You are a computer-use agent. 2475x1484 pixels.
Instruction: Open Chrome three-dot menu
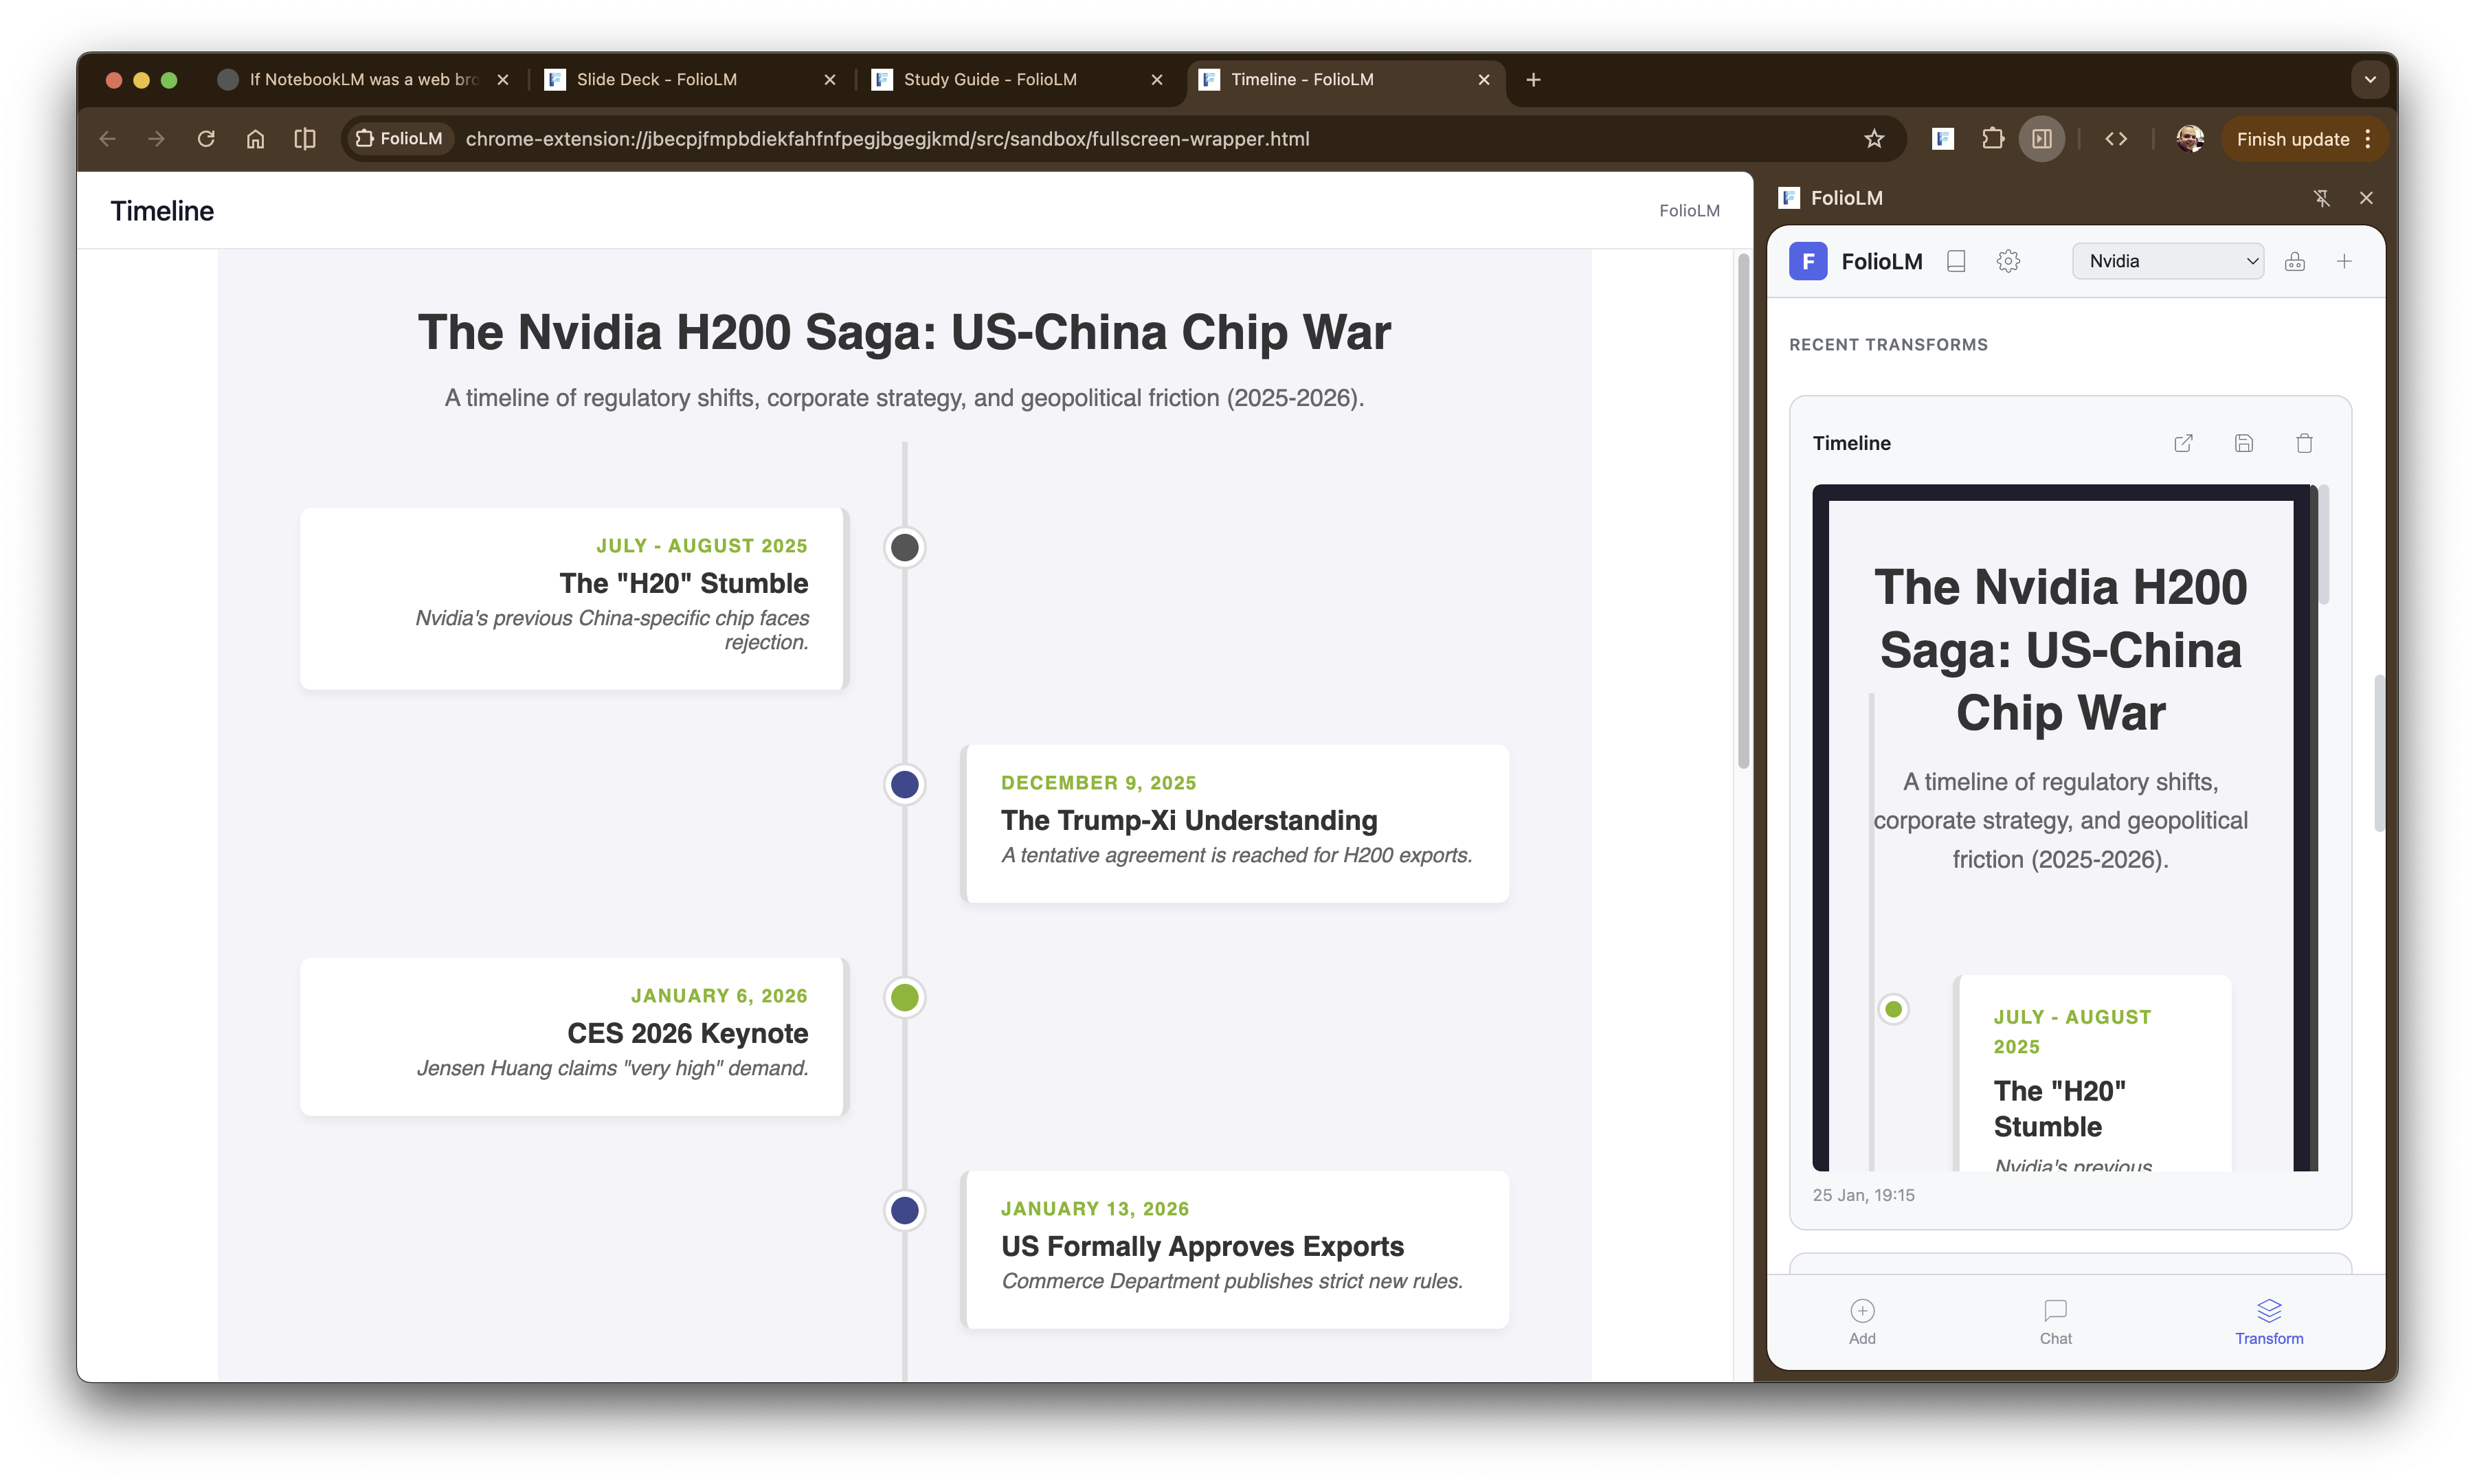pos(2368,139)
